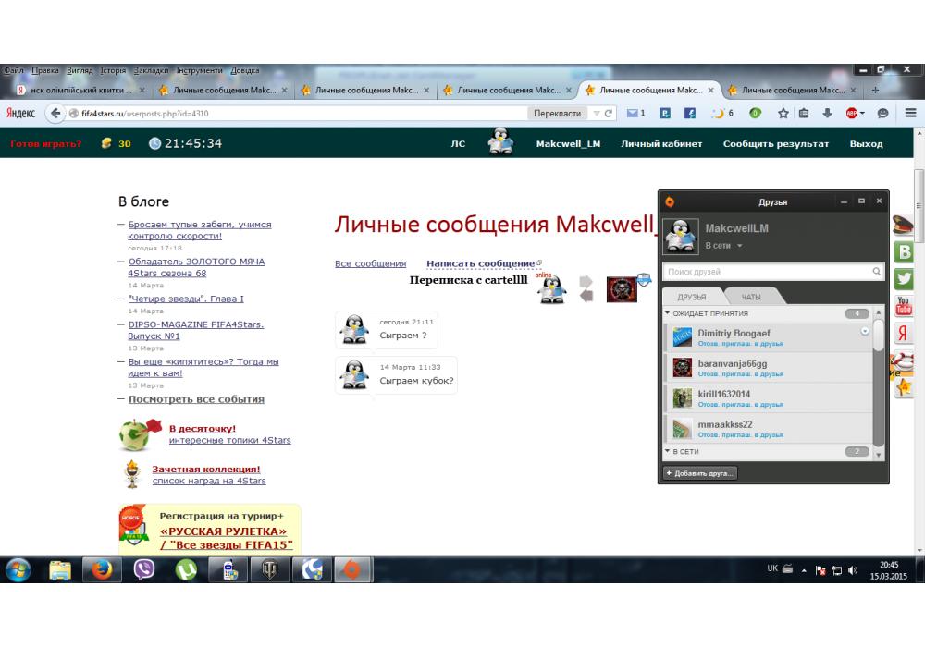Switch to the ЧАТЫ tab

tap(750, 297)
